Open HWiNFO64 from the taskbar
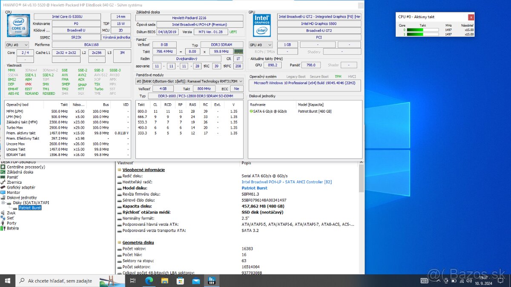This screenshot has height=287, width=511. (212, 281)
